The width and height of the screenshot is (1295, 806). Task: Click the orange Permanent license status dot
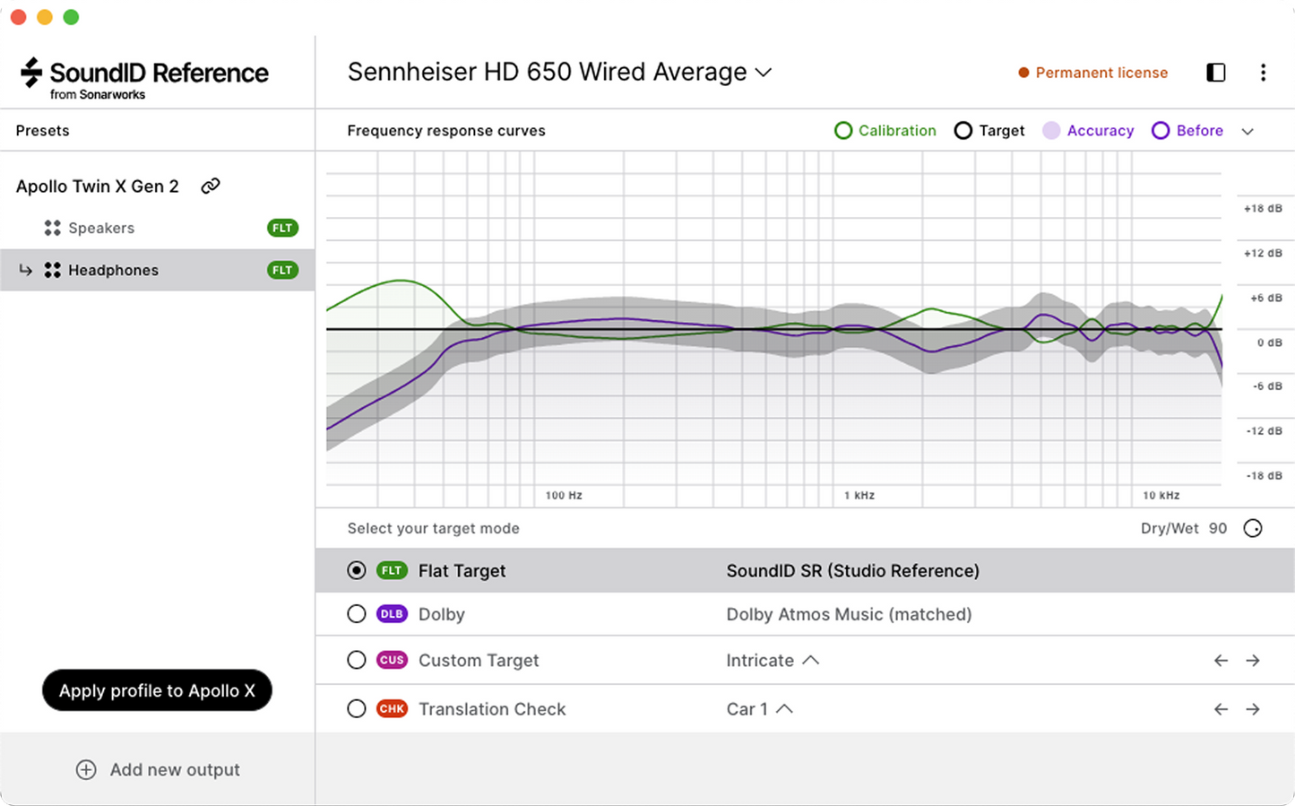[1023, 73]
